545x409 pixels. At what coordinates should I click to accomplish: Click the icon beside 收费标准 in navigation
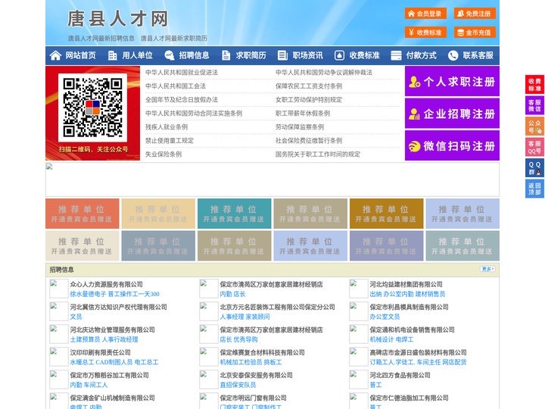click(340, 55)
